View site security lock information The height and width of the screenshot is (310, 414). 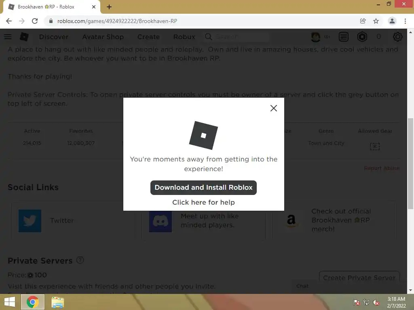(51, 21)
